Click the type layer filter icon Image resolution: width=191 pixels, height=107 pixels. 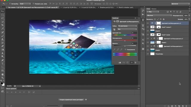[x=174, y=12]
